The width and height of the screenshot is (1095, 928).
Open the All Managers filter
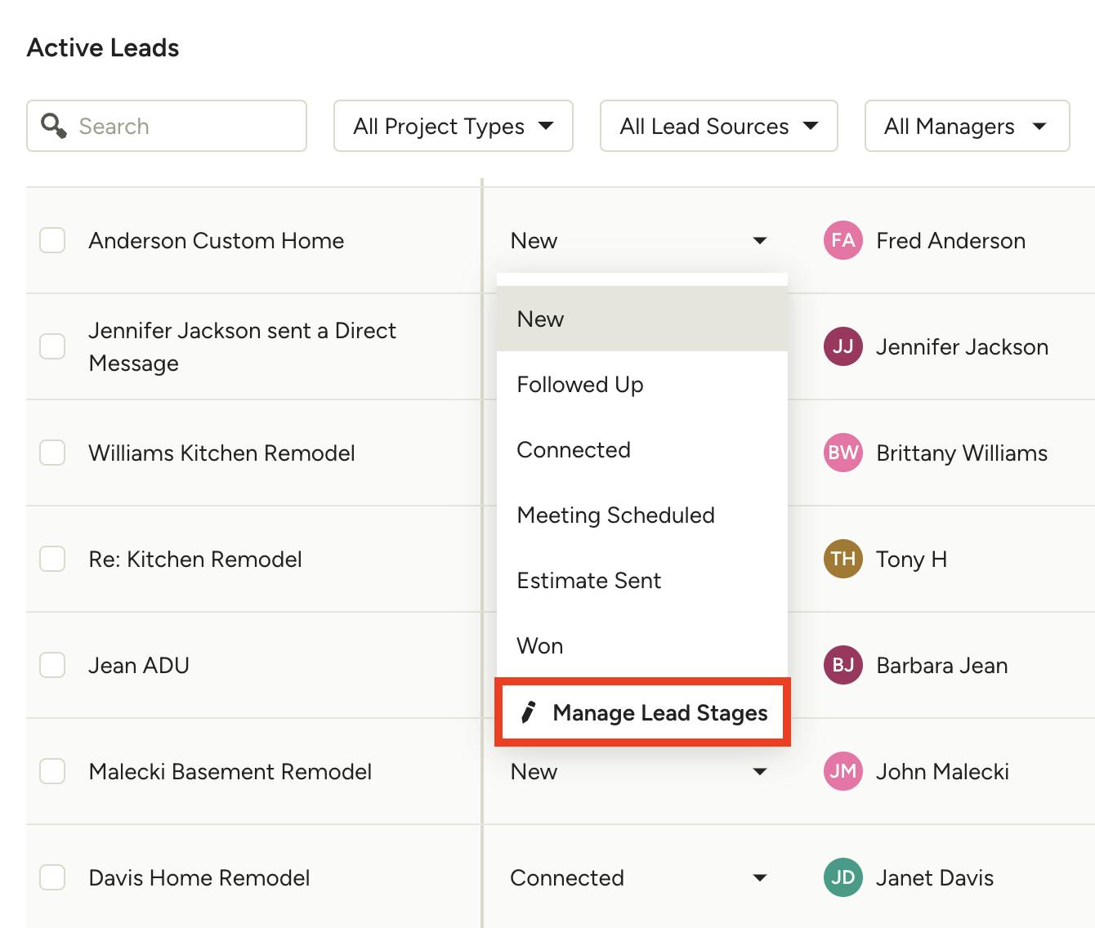point(967,126)
